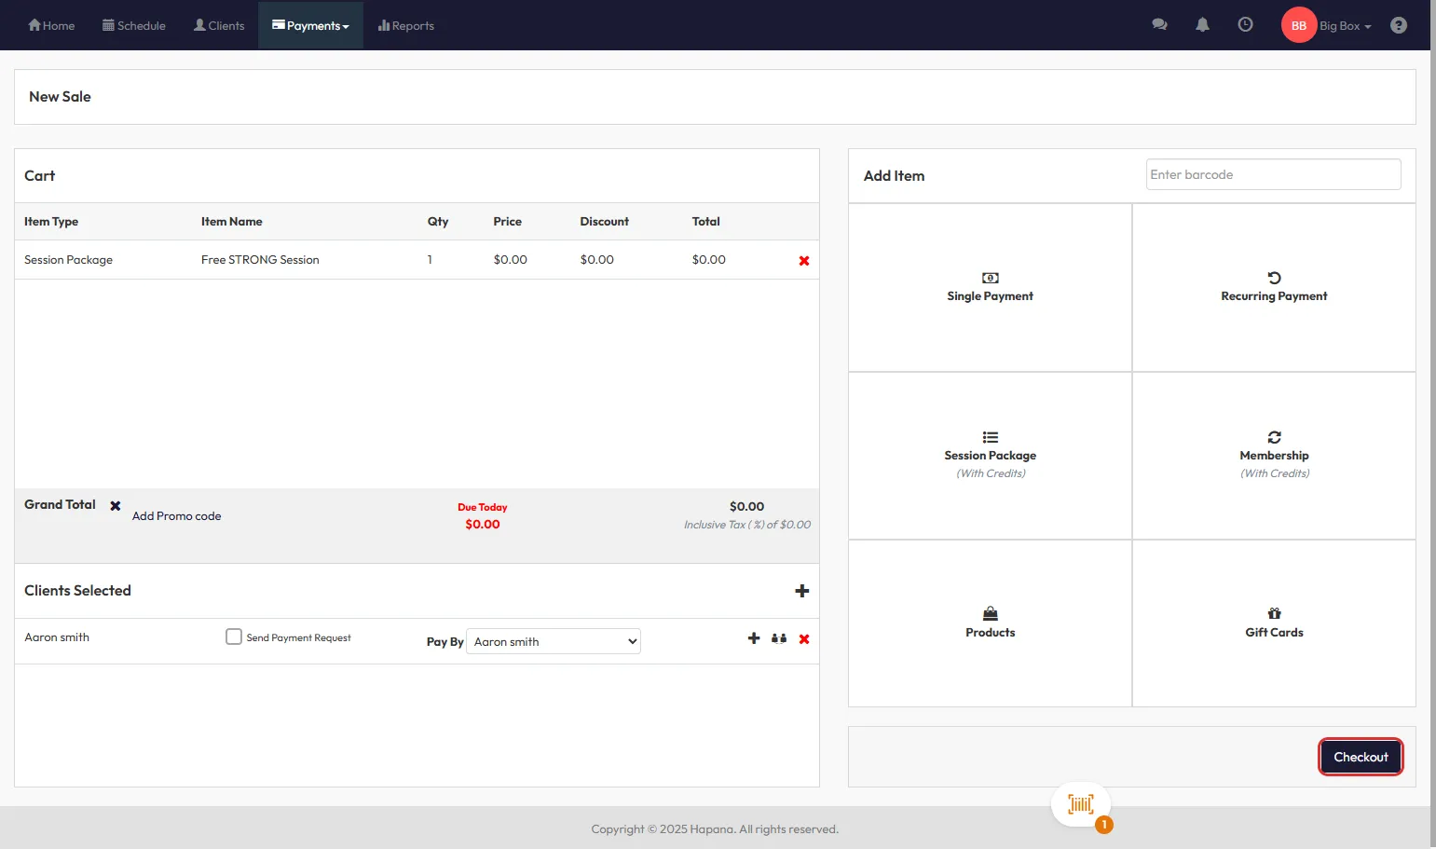Expand the Big Box account menu

click(1345, 26)
